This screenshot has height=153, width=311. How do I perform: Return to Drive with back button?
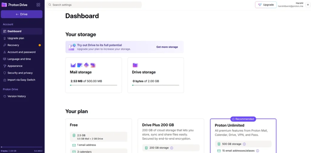pos(22,14)
